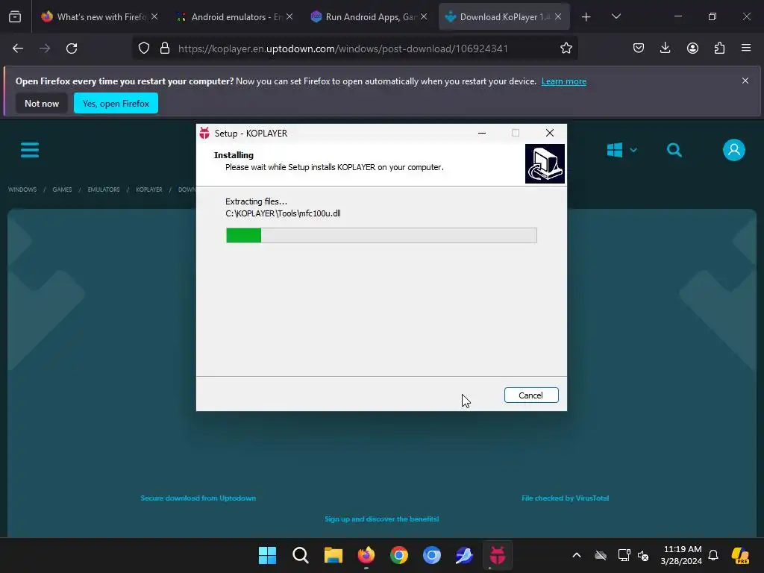Open Firefox downloads panel
Image resolution: width=764 pixels, height=573 pixels.
click(x=665, y=48)
